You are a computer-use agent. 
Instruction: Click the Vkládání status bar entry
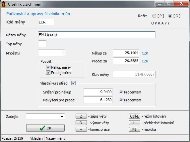[37, 138]
